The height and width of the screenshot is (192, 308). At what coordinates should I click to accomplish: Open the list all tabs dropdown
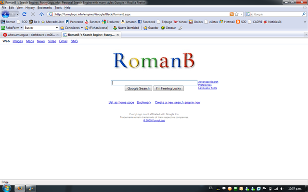(306, 35)
